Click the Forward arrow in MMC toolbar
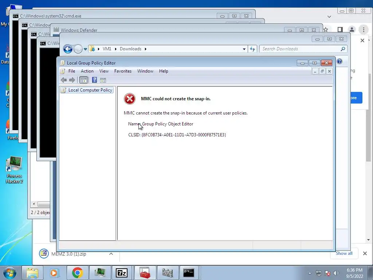373x280 pixels. click(72, 80)
